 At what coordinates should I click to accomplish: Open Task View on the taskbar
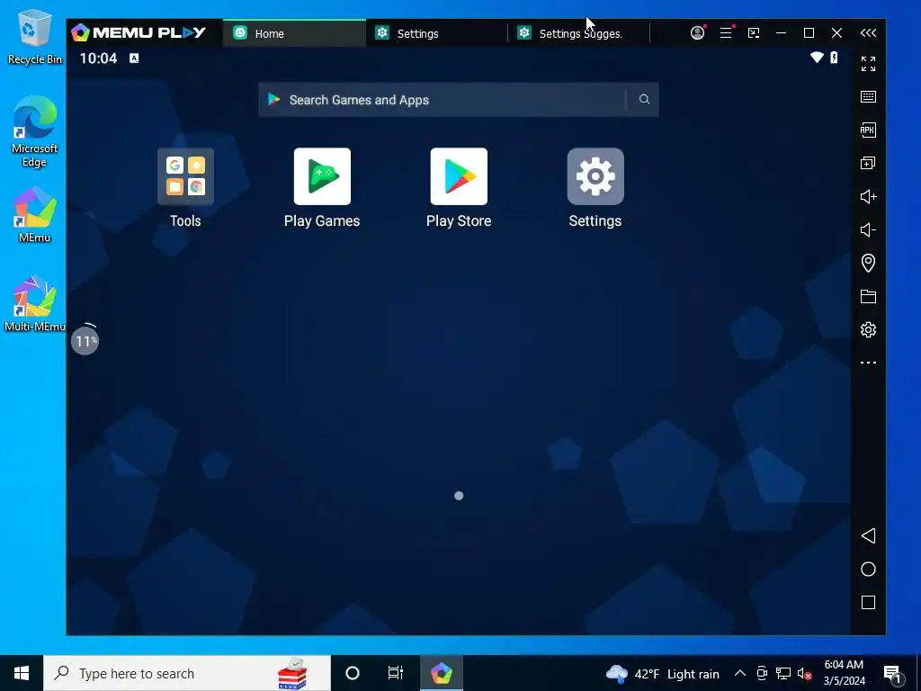(396, 673)
